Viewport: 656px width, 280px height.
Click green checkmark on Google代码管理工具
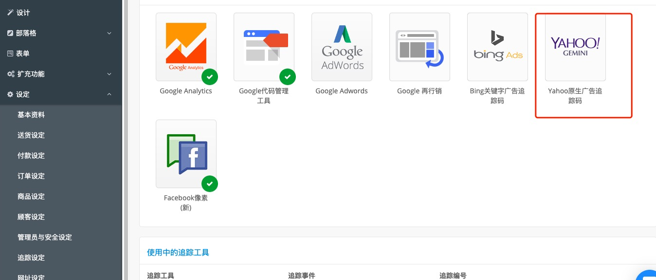tap(288, 77)
